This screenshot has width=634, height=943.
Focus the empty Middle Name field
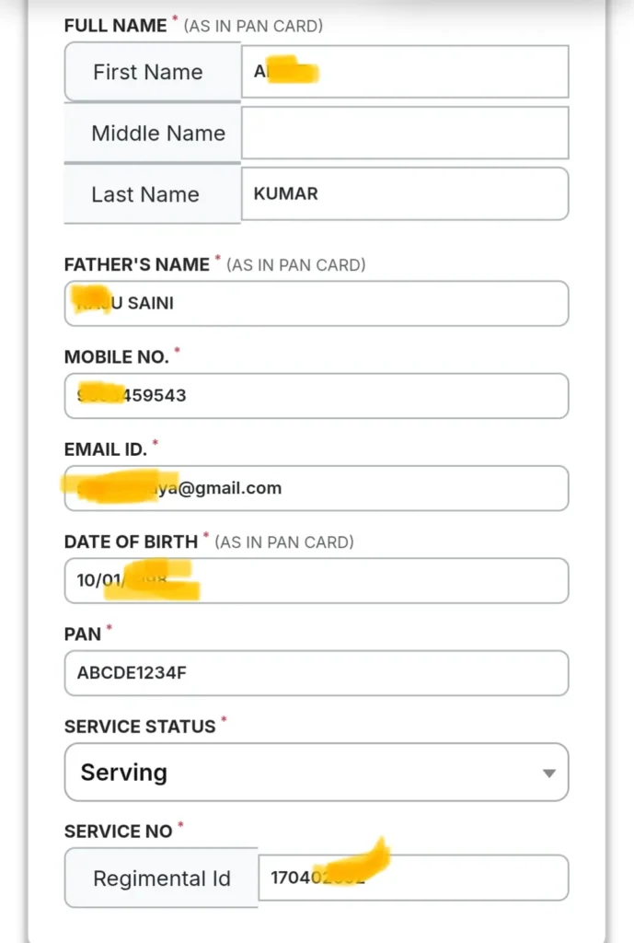point(405,133)
